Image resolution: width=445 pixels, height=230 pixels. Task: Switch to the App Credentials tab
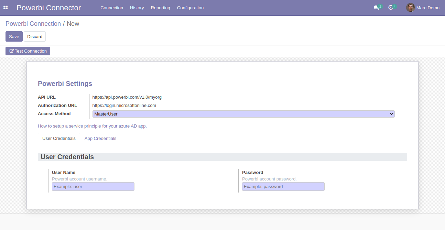point(100,138)
